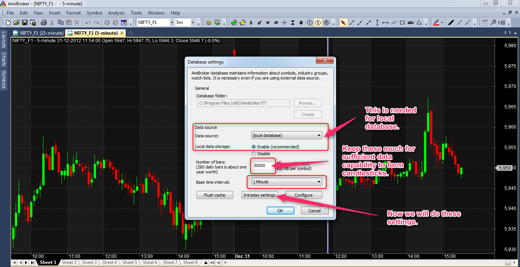
Task: Go to the previous symbol with the back arrow
Action: click(107, 22)
